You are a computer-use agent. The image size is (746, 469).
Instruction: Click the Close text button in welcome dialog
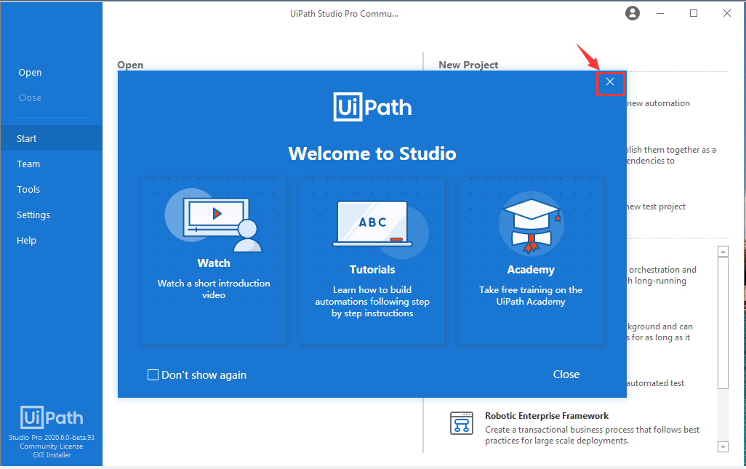[x=566, y=374]
